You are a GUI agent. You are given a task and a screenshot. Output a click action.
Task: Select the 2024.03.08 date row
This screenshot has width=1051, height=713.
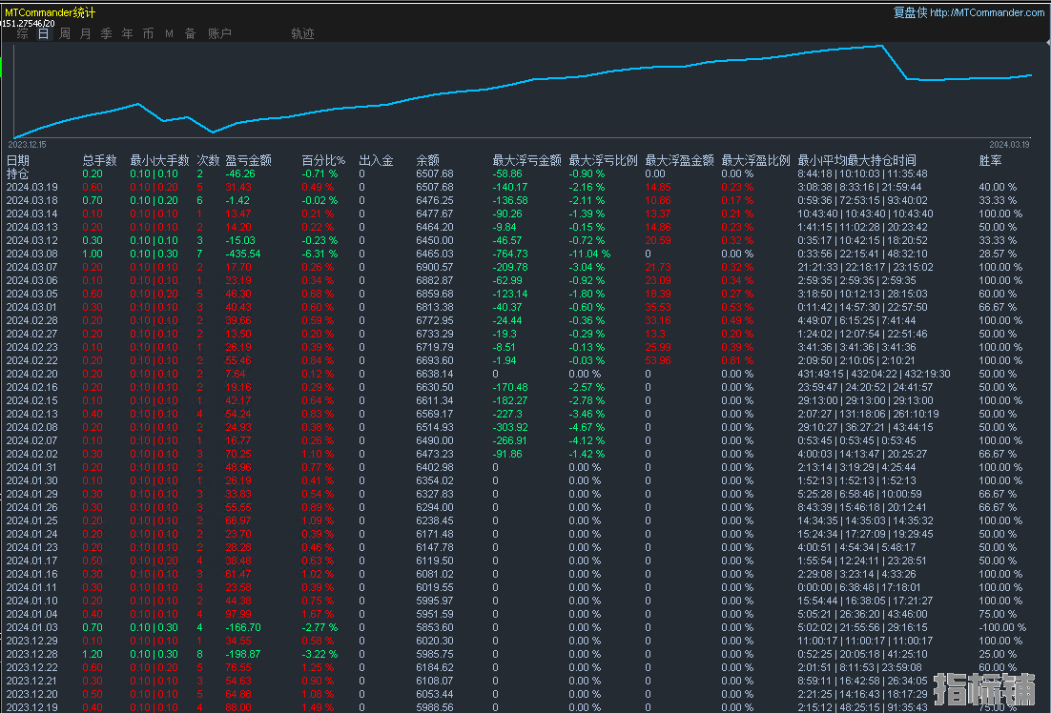coord(32,254)
